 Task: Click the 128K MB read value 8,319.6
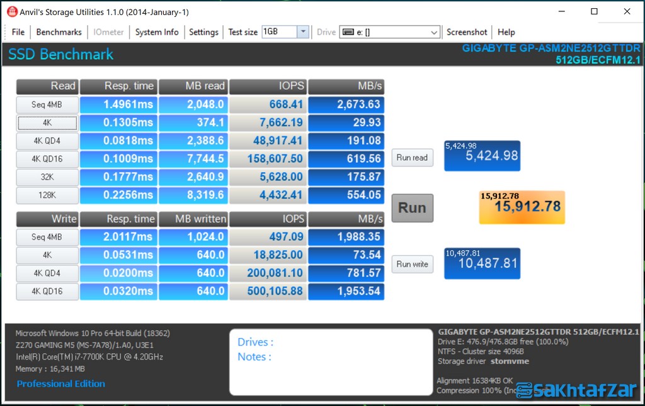tap(193, 195)
